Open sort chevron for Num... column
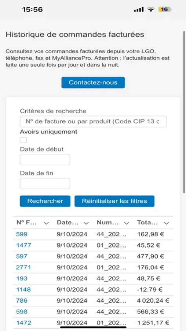The width and height of the screenshot is (186, 331). 127,223
